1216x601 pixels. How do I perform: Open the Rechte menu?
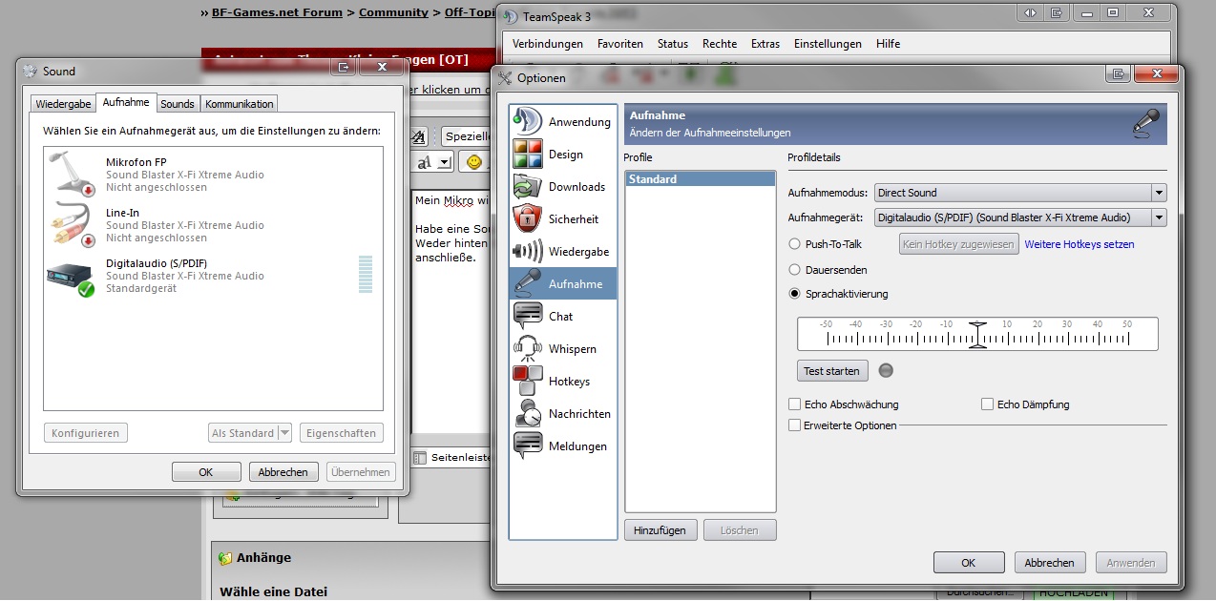pyautogui.click(x=720, y=44)
